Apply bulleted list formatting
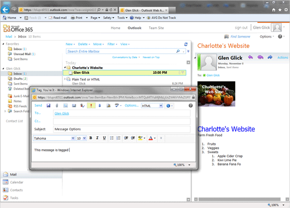Viewport: 290px width, 208px height. click(x=112, y=138)
